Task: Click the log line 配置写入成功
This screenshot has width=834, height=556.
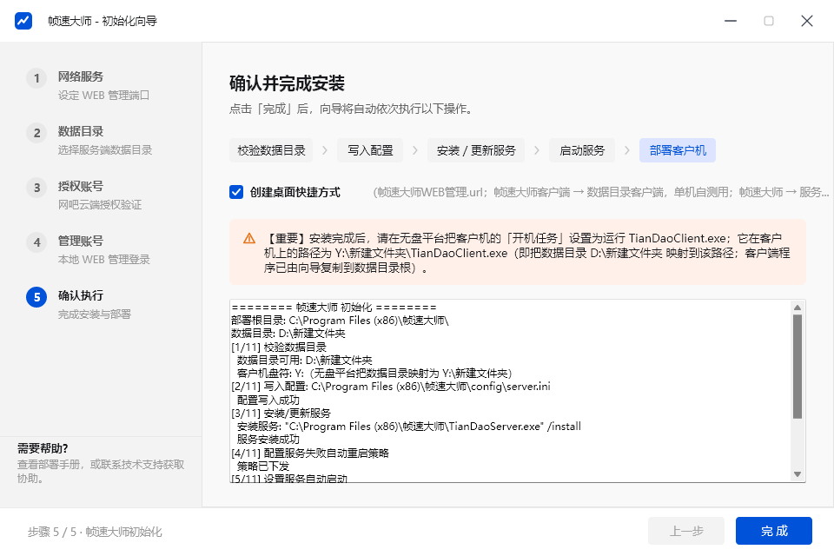Action: click(268, 400)
